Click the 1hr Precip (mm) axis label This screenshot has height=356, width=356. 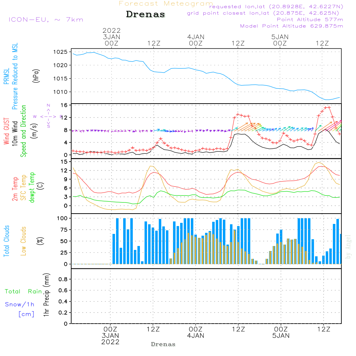coord(46,295)
